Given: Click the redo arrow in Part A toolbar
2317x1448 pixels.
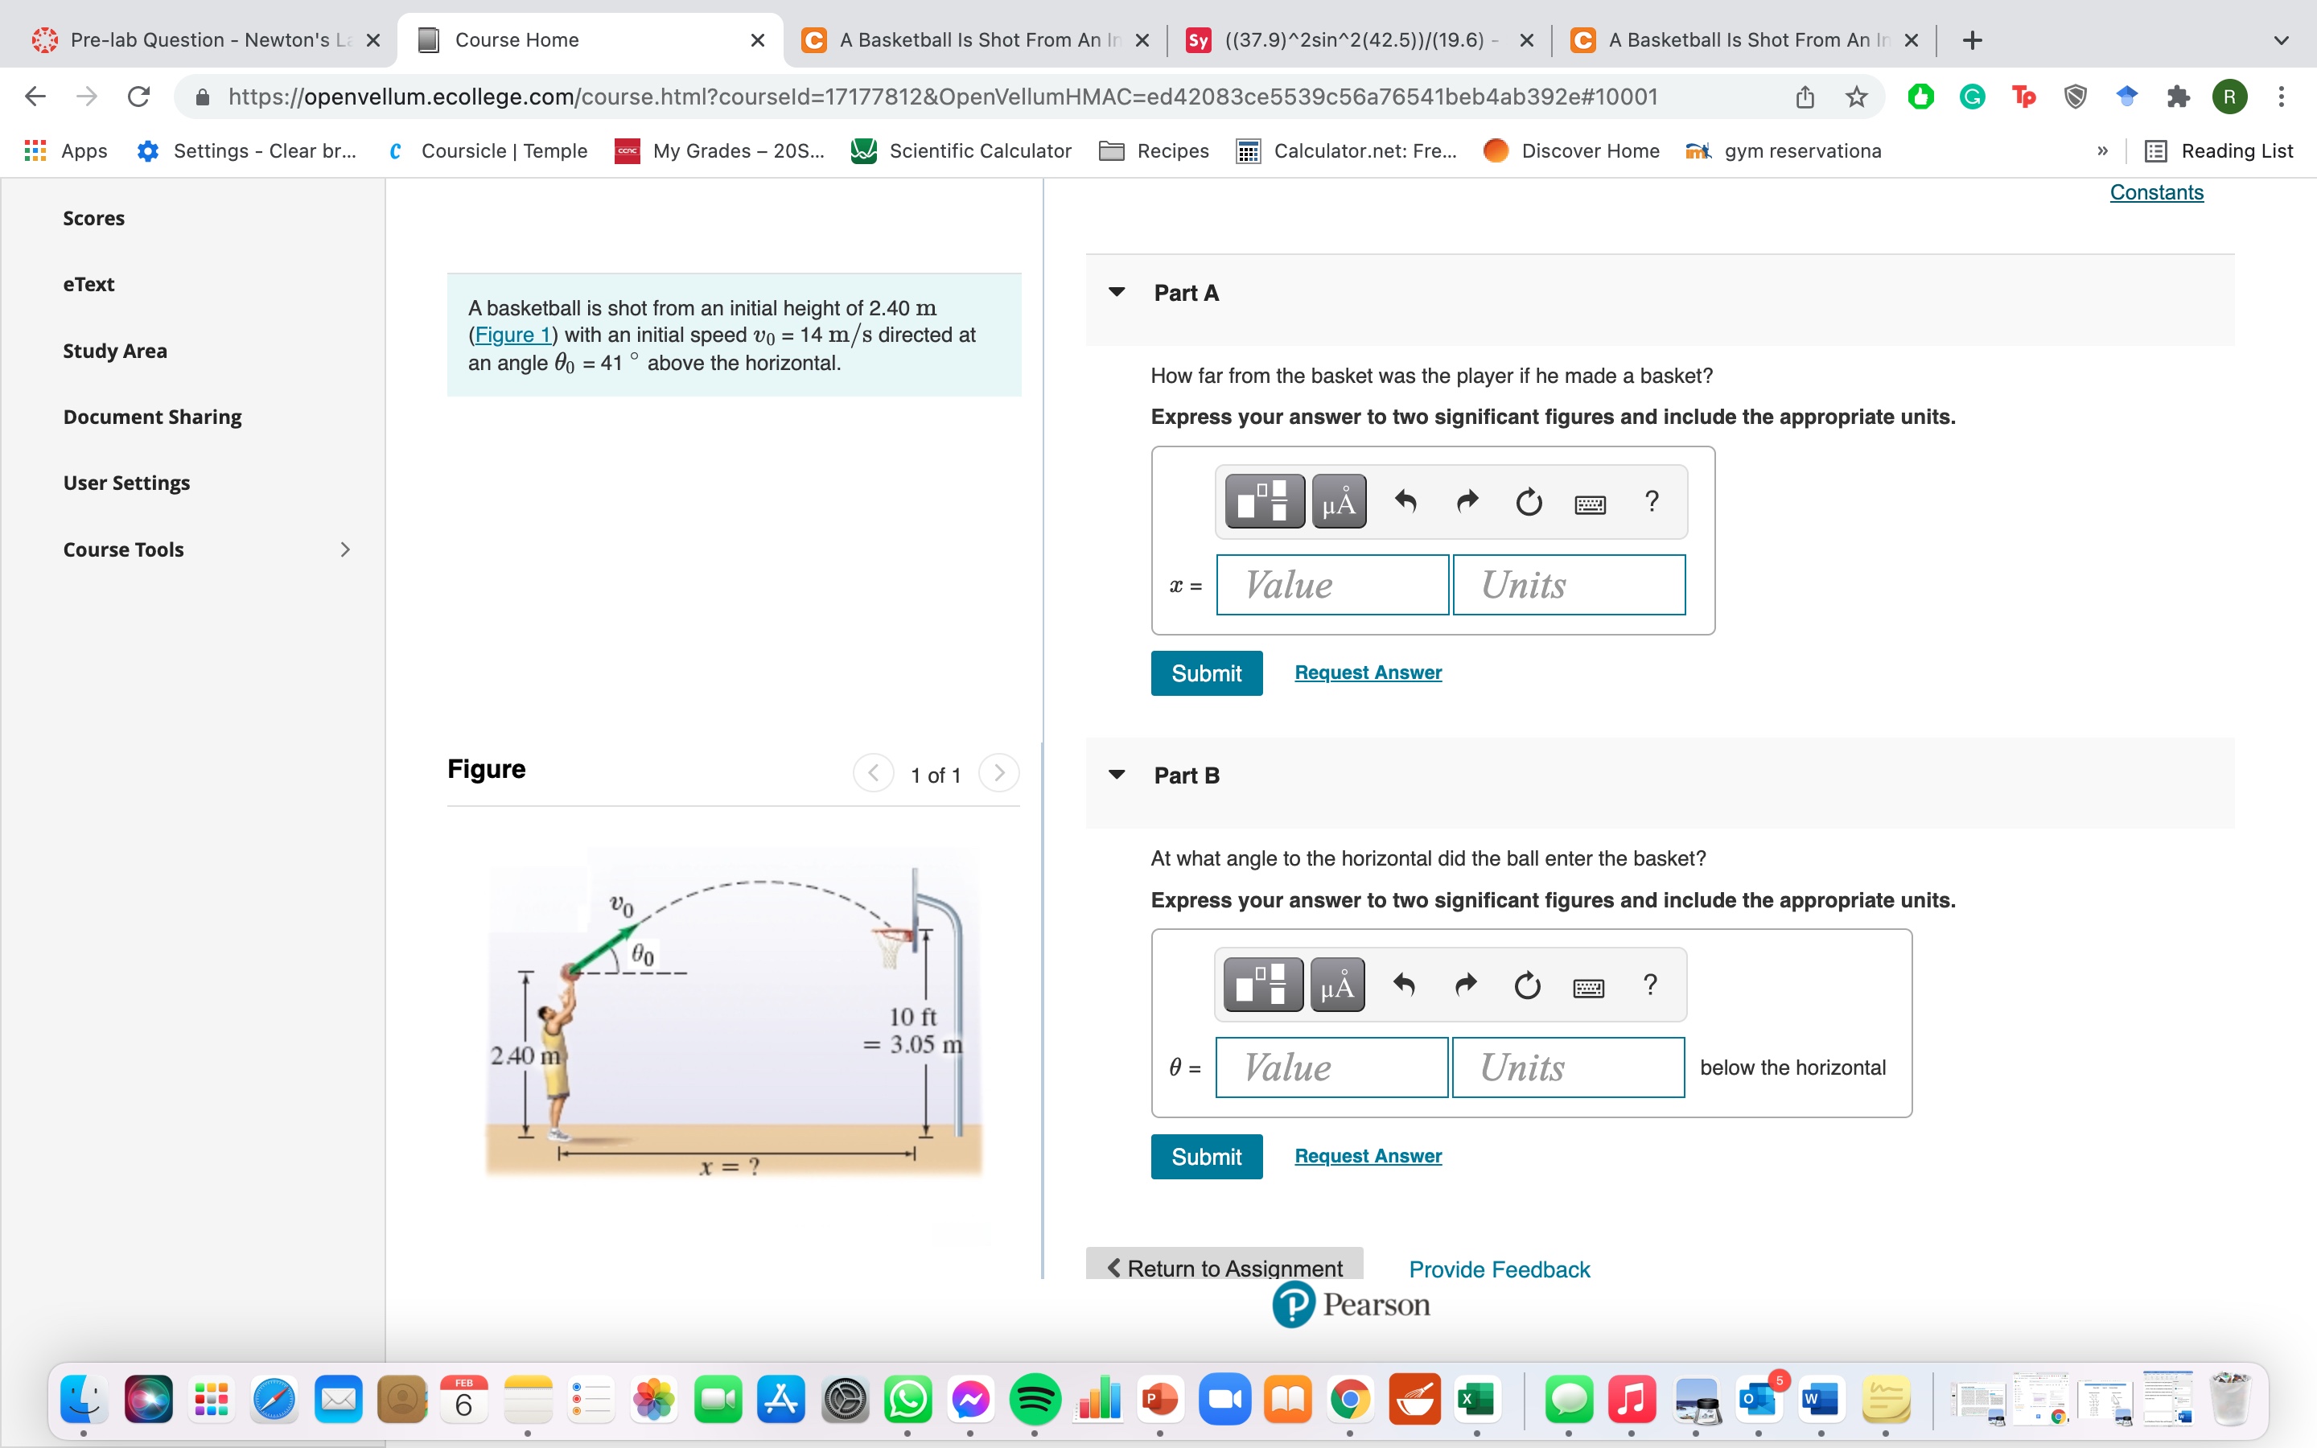Looking at the screenshot, I should pos(1467,501).
